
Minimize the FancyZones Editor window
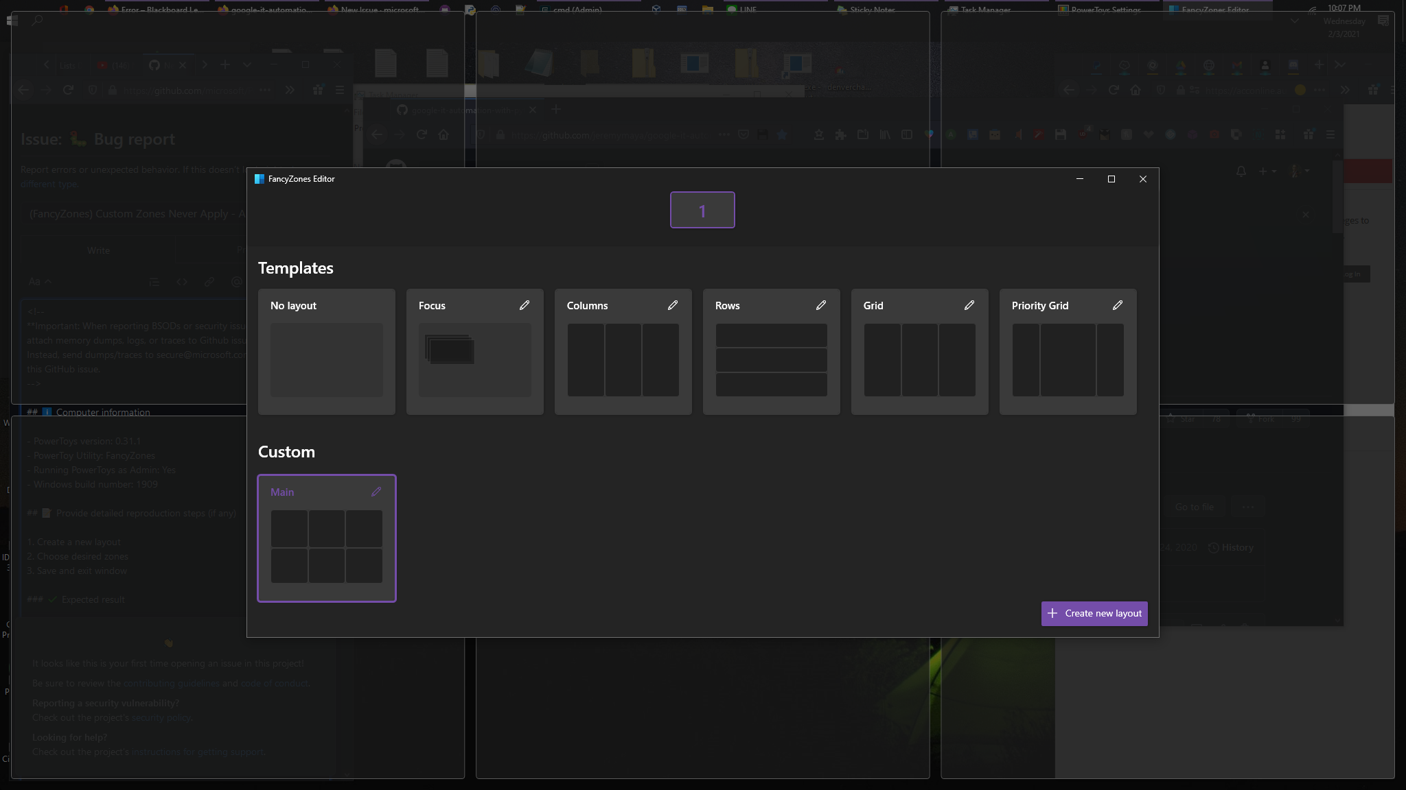[x=1080, y=179]
